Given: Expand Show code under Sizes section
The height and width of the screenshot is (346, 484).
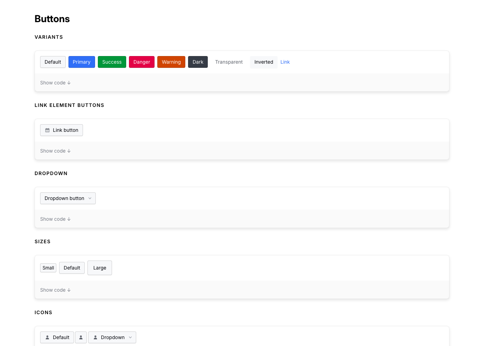Looking at the screenshot, I should (55, 290).
